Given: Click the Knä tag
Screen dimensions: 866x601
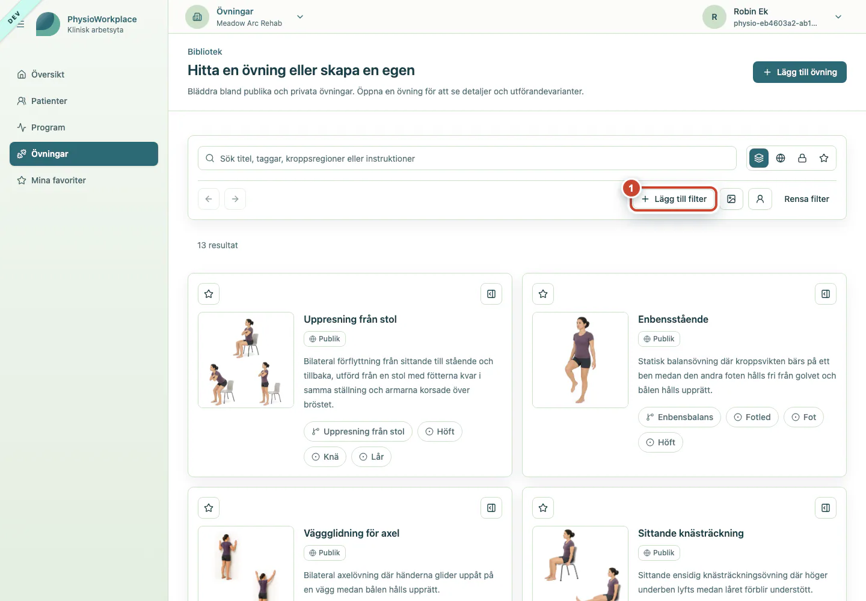Looking at the screenshot, I should [325, 457].
